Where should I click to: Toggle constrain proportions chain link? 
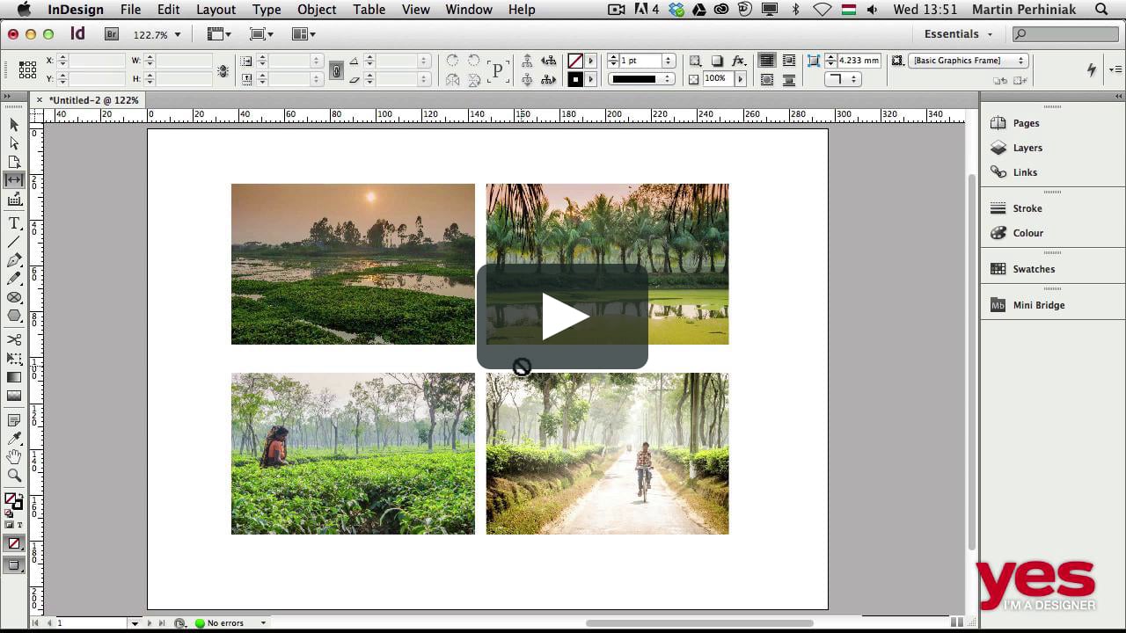coord(336,70)
